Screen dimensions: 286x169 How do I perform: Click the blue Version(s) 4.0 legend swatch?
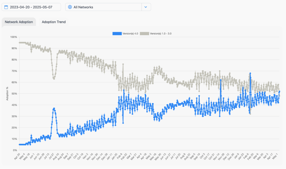pos(117,33)
